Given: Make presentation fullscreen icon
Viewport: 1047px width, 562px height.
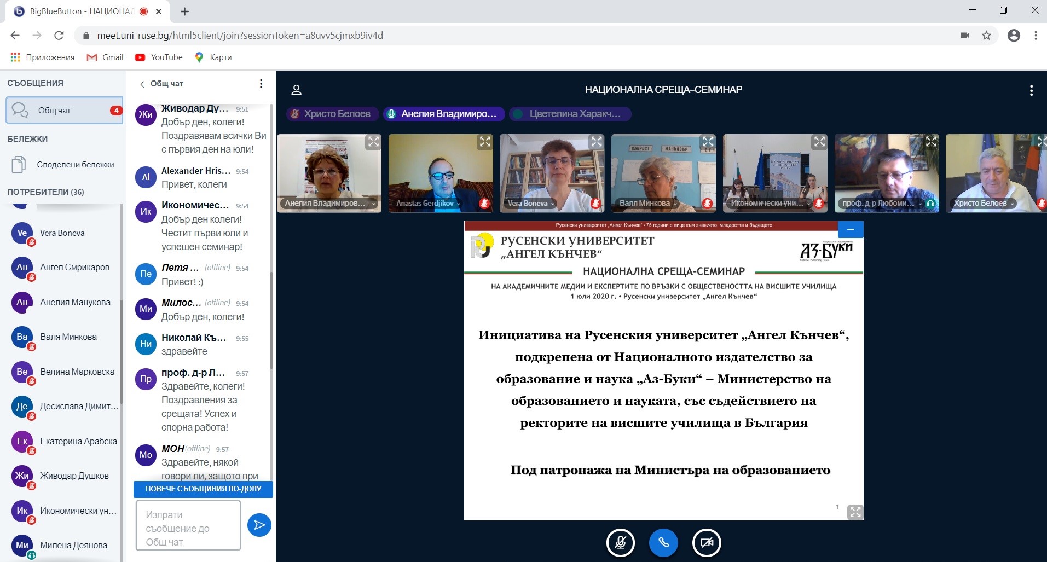Looking at the screenshot, I should click(x=855, y=512).
